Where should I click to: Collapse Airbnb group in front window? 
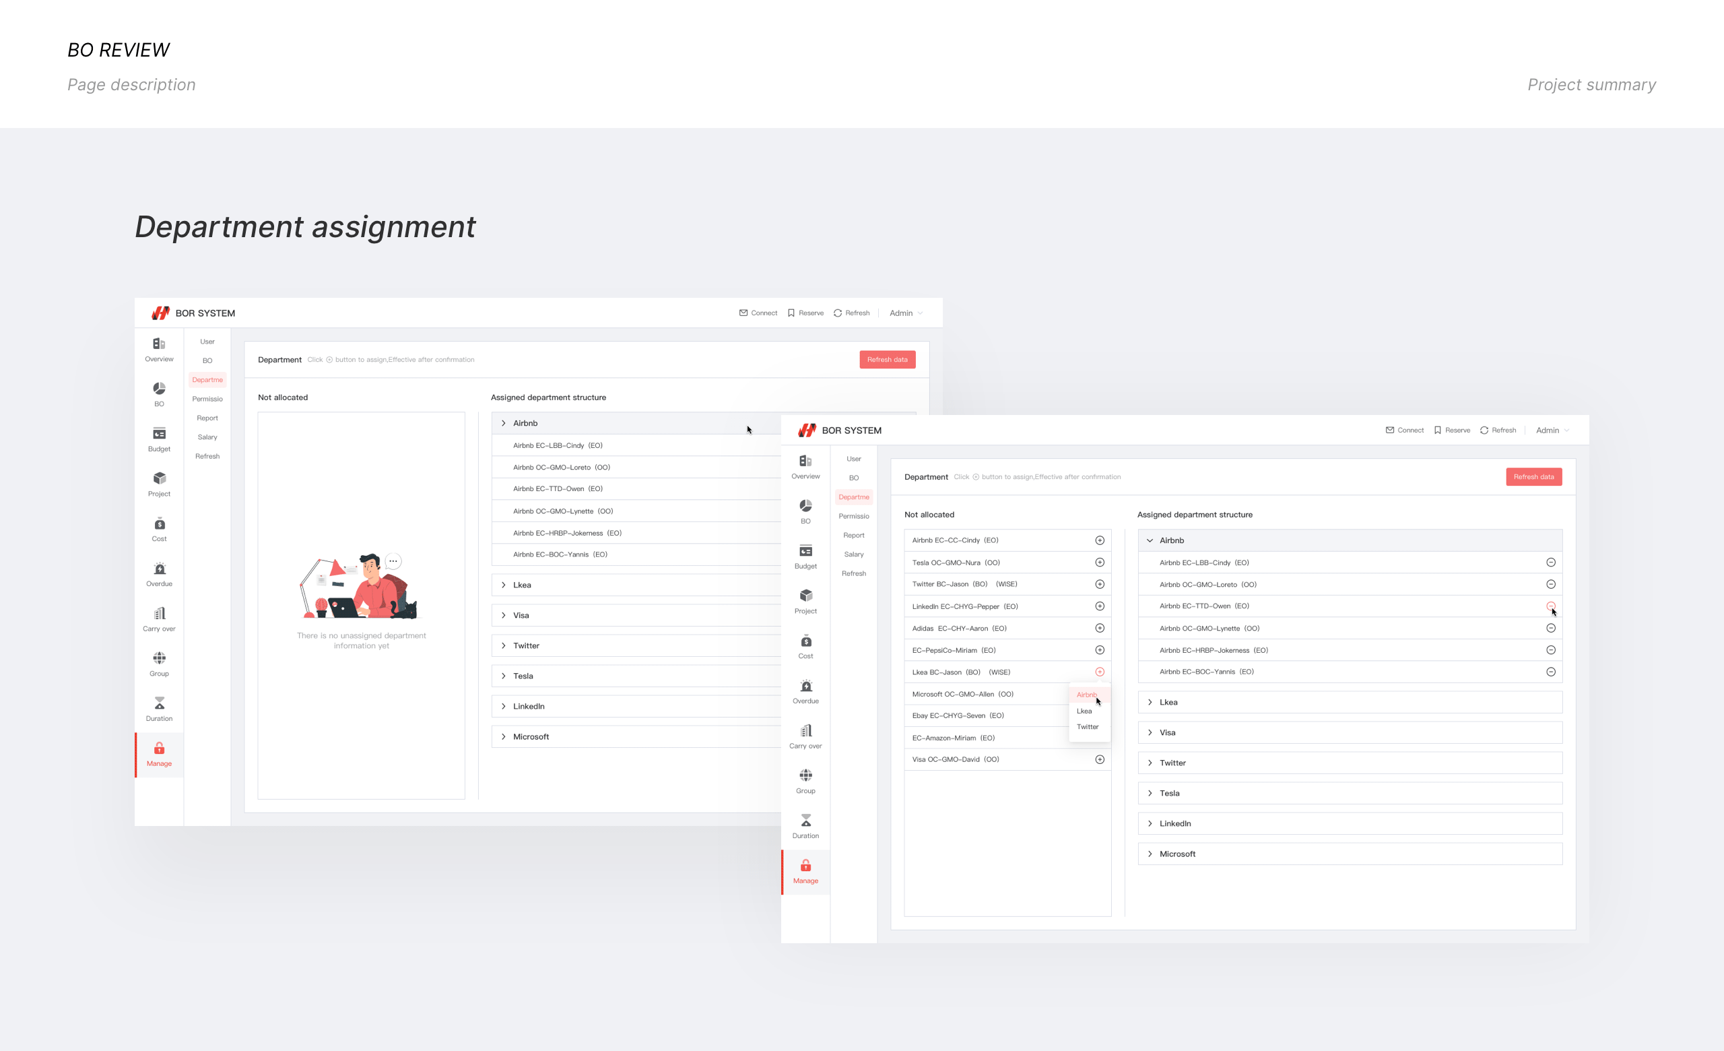click(x=1150, y=540)
